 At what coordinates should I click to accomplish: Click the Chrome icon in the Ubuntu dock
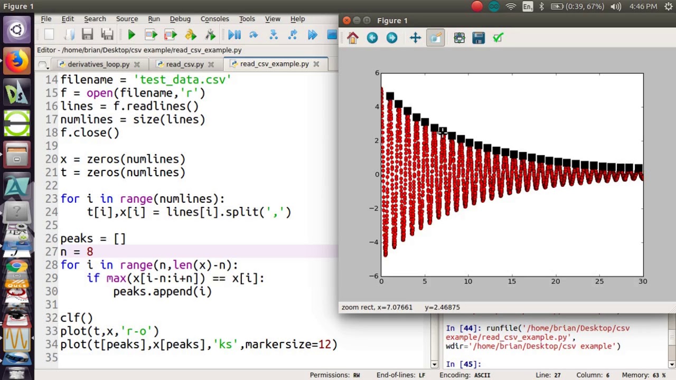click(17, 267)
